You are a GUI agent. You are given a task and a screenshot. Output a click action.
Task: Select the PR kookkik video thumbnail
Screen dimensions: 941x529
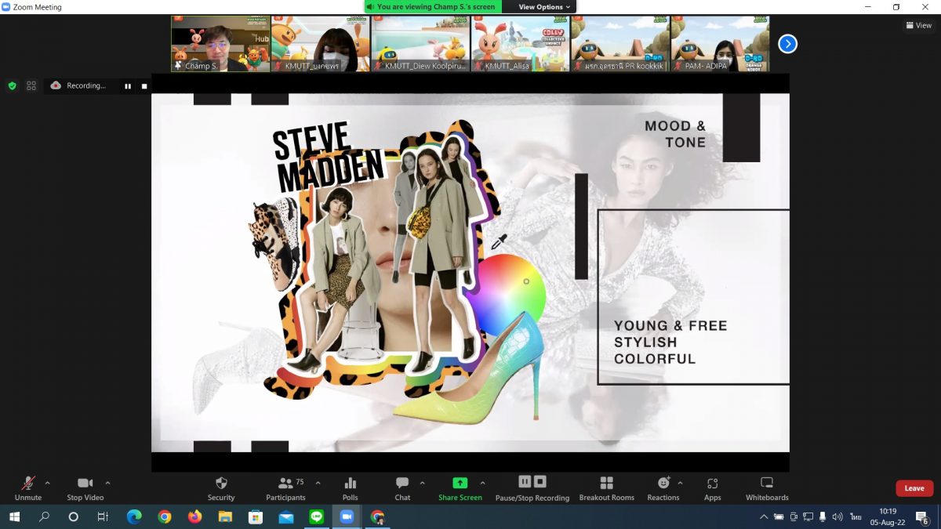[x=620, y=44]
